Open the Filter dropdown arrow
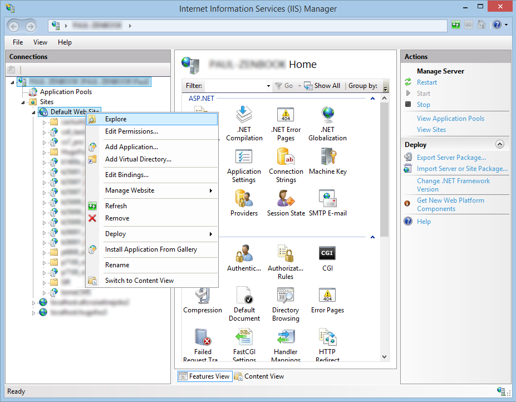This screenshot has width=516, height=402. (268, 86)
